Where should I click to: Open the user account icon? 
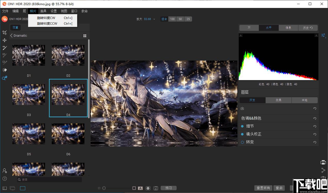pos(4,171)
